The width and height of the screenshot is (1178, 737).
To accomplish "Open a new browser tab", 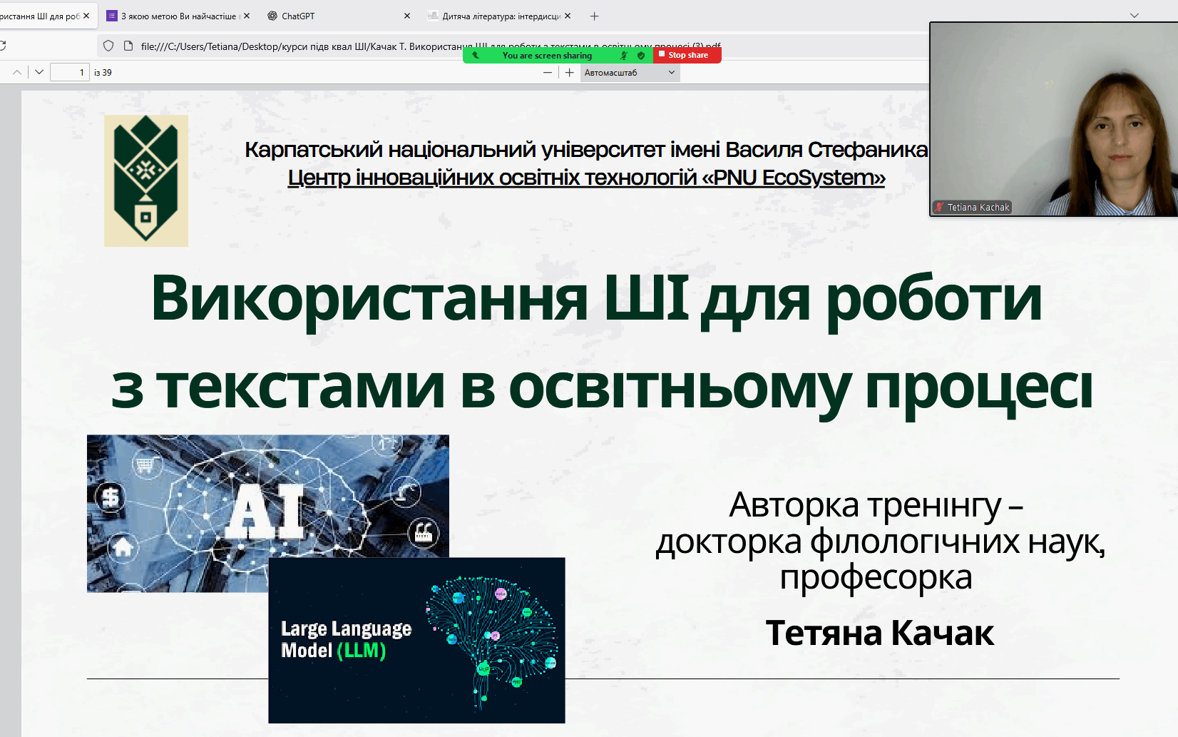I will tap(594, 16).
